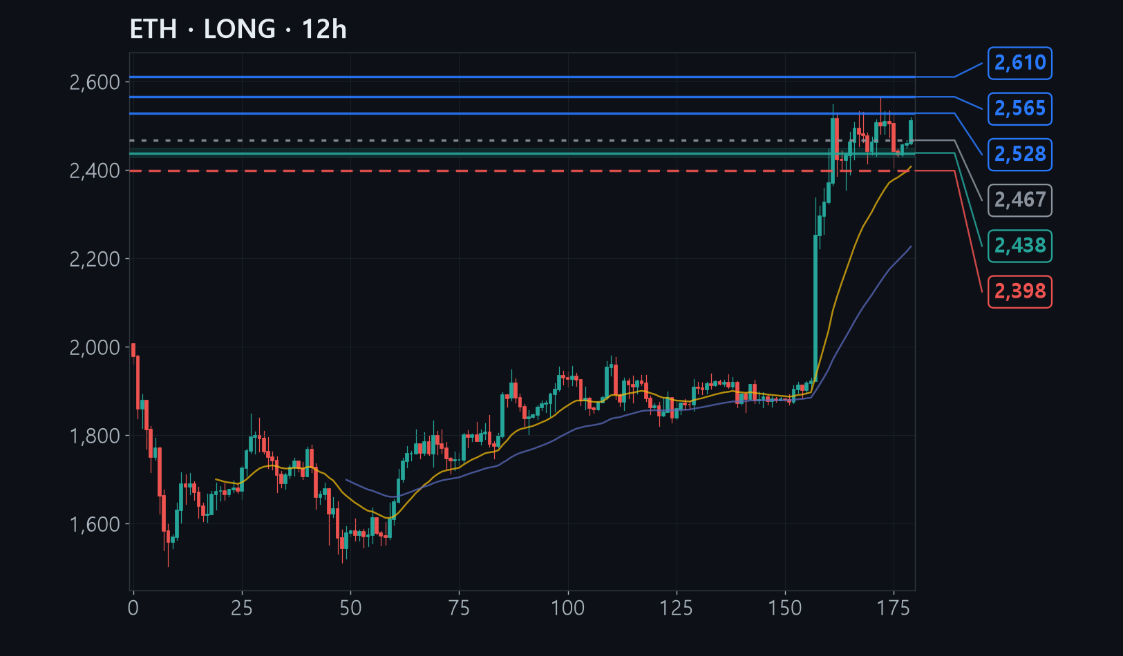Screen dimensions: 1123x656
Task: Click the 2,565 price level label
Action: click(1020, 108)
